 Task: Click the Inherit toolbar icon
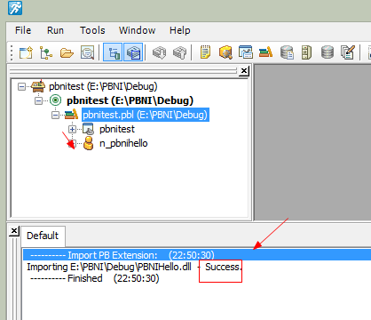(46, 52)
